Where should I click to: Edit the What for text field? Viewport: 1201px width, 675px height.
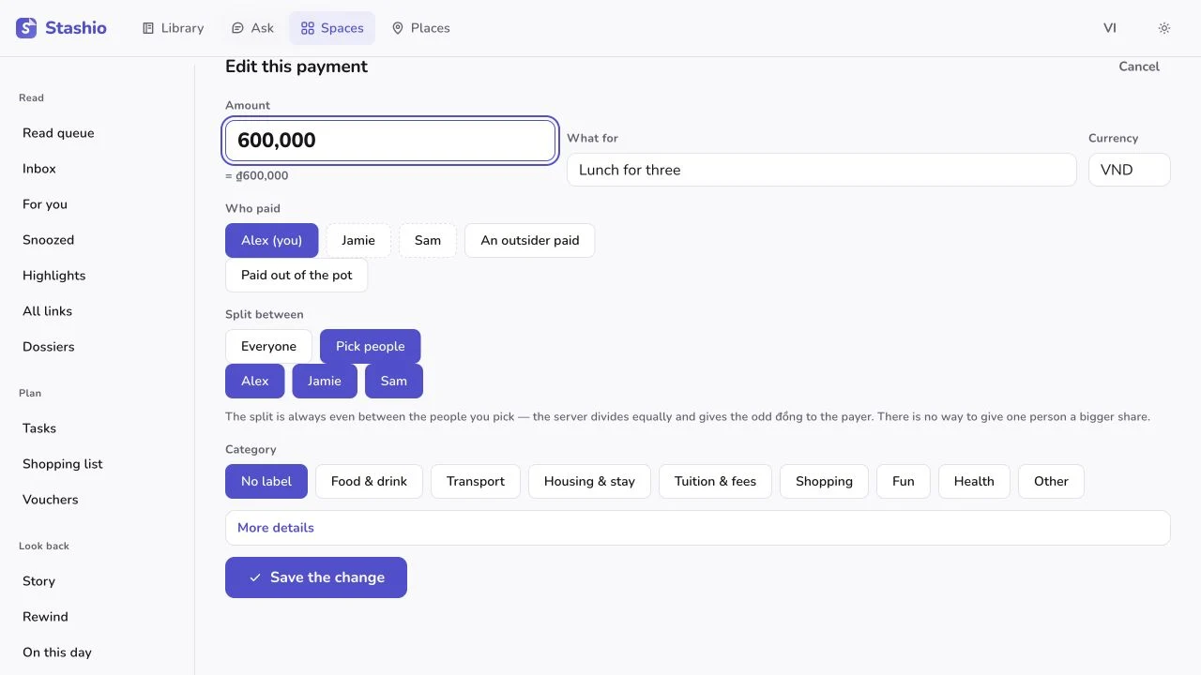[822, 170]
